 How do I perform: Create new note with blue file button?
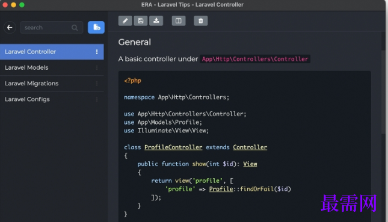[96, 27]
